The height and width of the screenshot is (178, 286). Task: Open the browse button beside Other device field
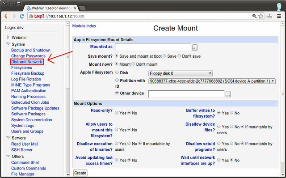coord(228,94)
